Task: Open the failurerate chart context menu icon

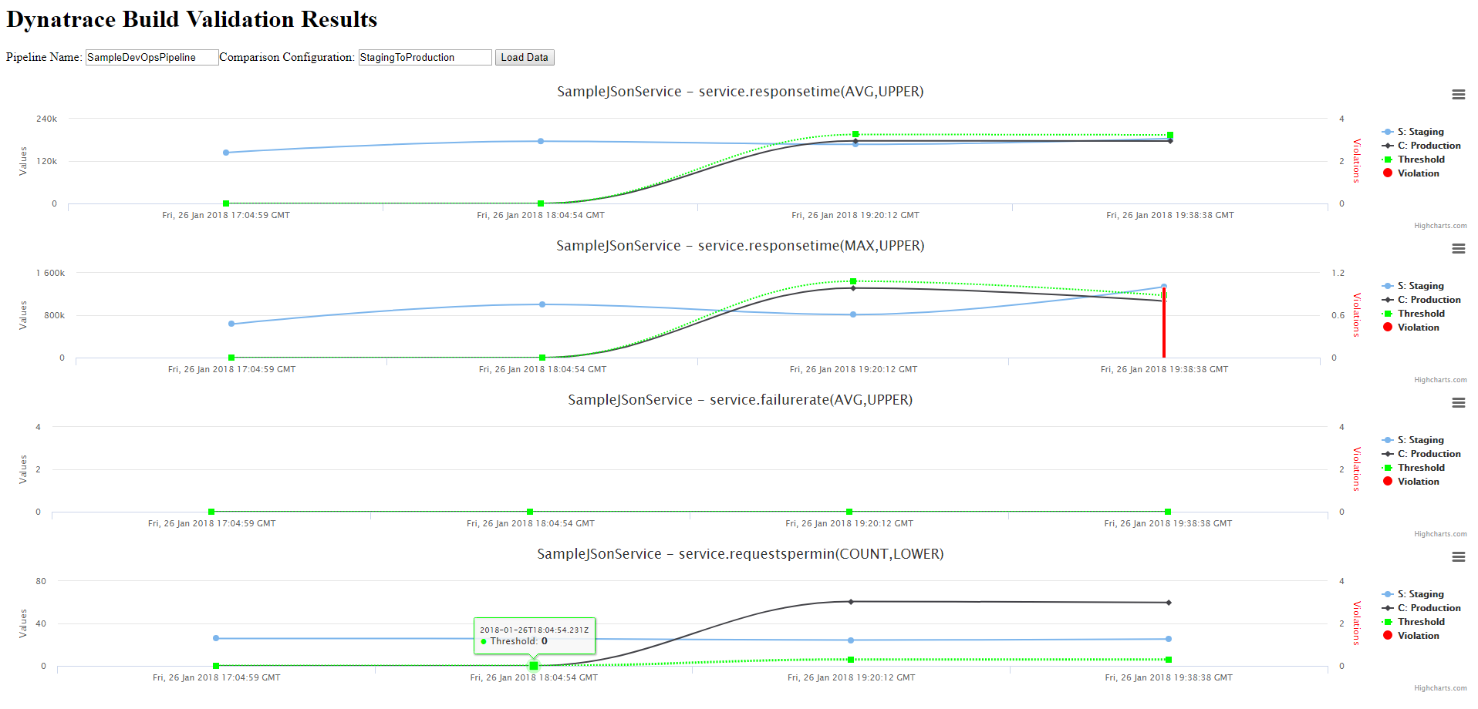Action: 1458,403
